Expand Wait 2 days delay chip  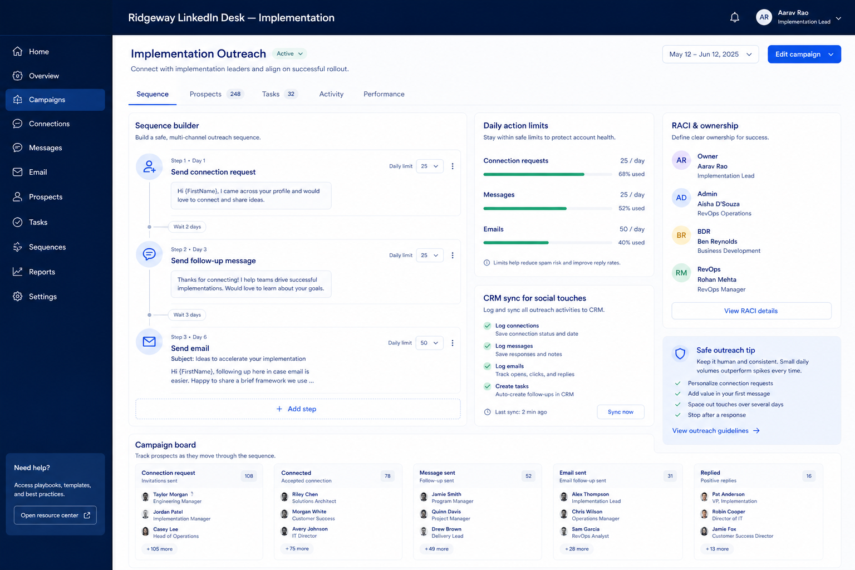pyautogui.click(x=187, y=227)
